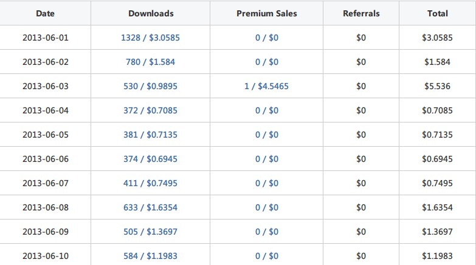Click the 2013-06-03 date cell
The height and width of the screenshot is (265, 476).
45,86
